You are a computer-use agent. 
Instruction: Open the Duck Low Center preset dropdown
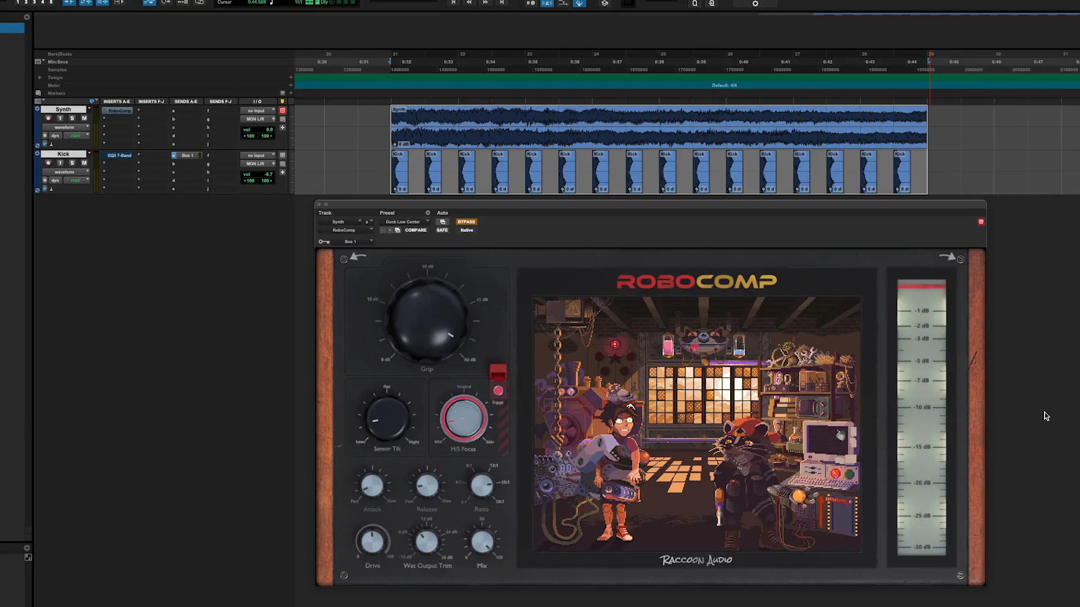(x=405, y=221)
